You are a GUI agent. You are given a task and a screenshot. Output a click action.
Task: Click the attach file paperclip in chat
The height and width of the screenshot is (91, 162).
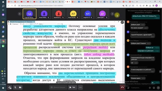[128, 88]
